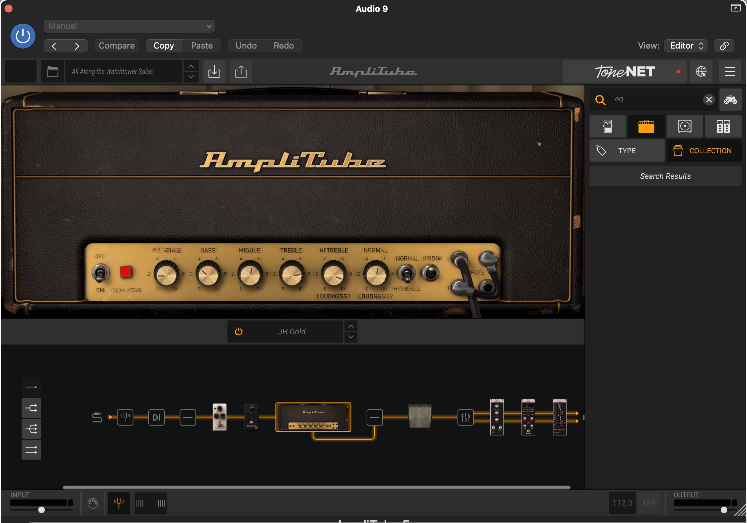
Task: Switch to the TYPE filter tab
Action: pos(627,151)
